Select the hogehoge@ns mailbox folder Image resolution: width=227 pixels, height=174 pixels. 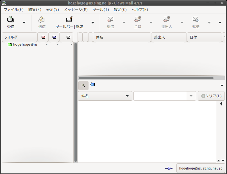pyautogui.click(x=22, y=44)
